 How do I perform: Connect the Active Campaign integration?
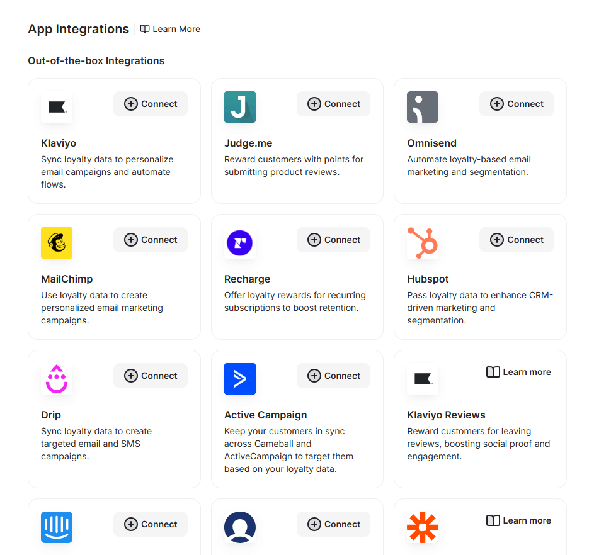pyautogui.click(x=334, y=376)
